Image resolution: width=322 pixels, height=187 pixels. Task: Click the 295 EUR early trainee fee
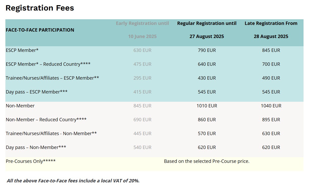(x=142, y=78)
